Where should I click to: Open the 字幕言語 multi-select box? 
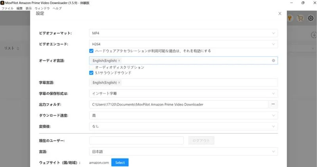183,83
